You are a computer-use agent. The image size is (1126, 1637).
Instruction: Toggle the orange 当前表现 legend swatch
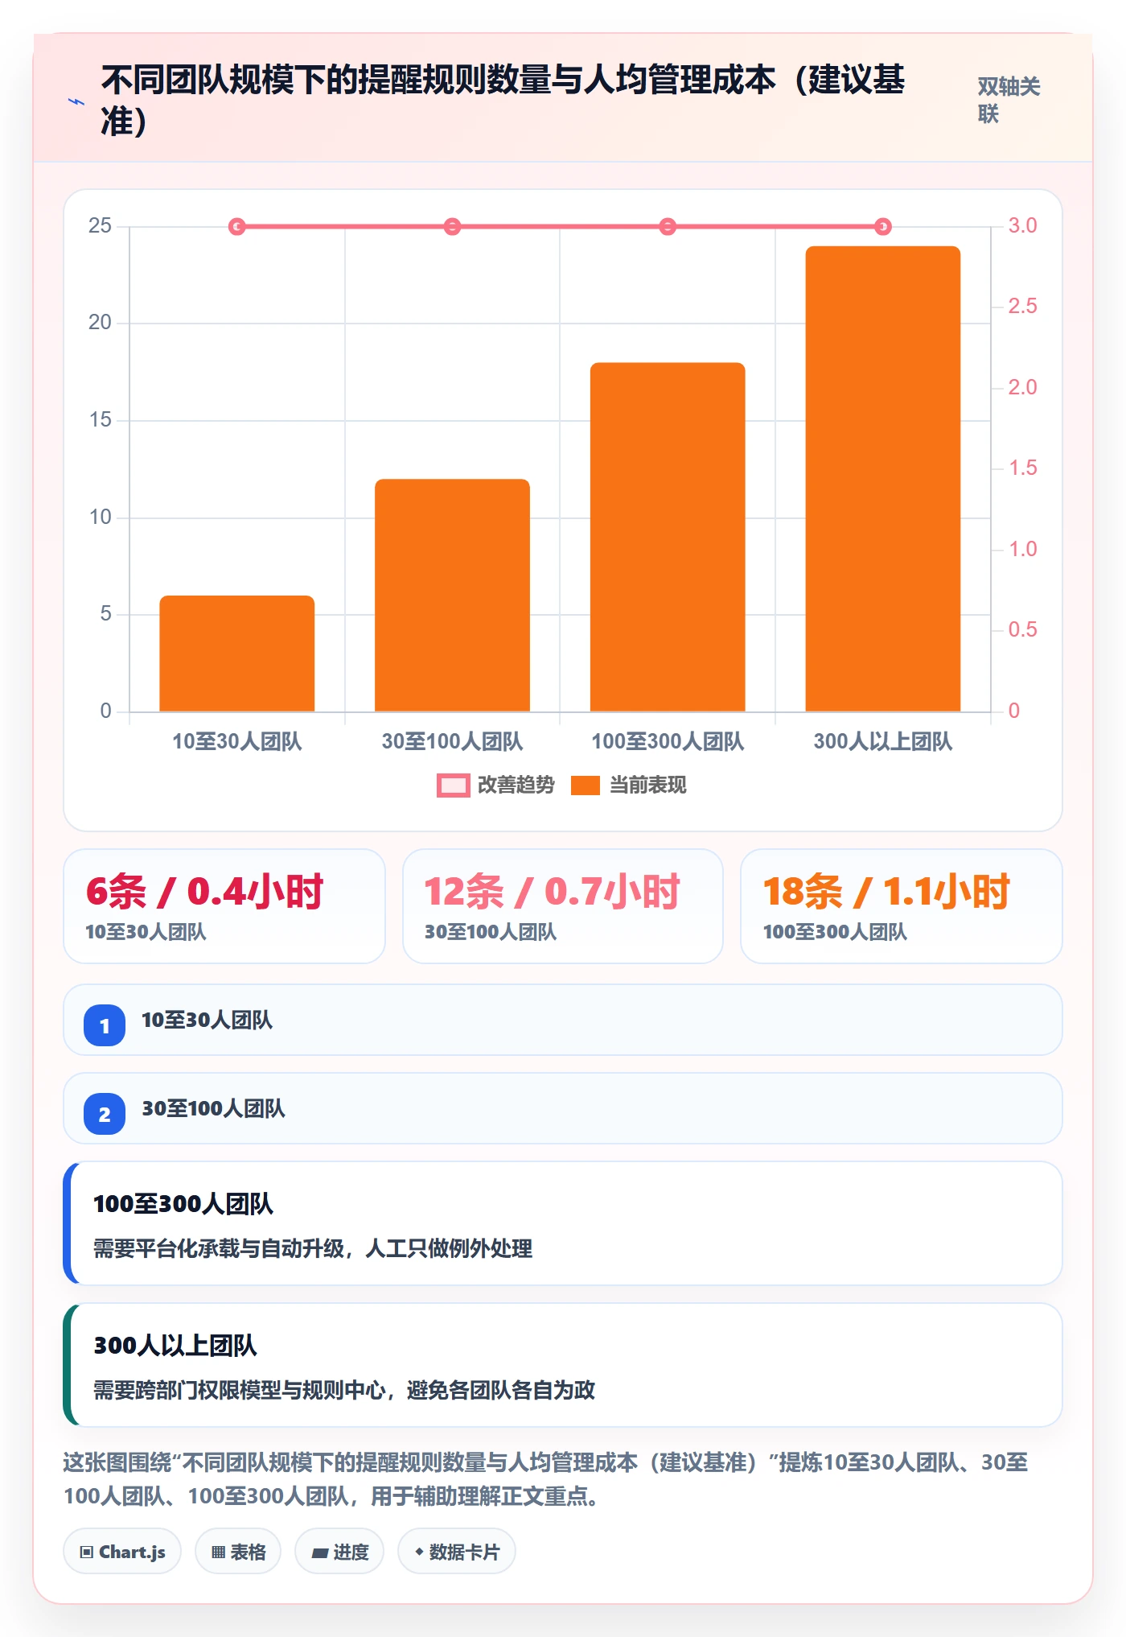click(586, 786)
